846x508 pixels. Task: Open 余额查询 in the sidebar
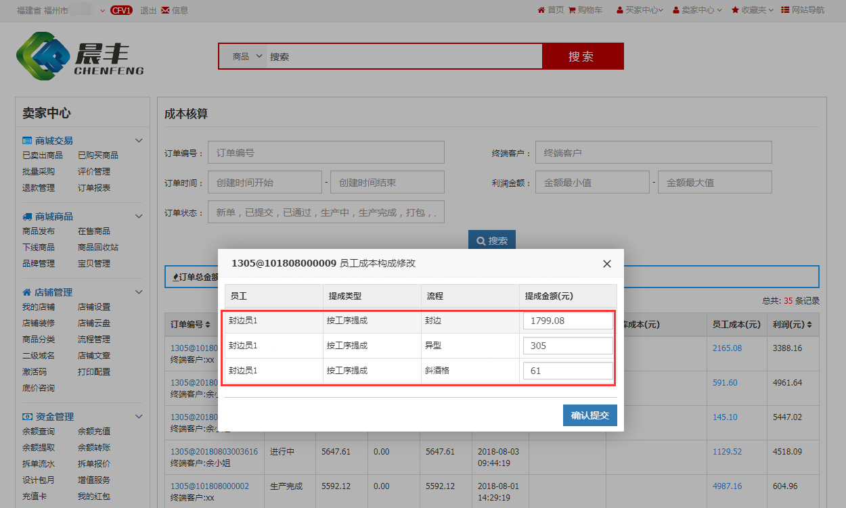click(x=39, y=432)
